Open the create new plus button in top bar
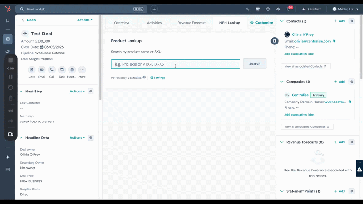Viewport: 363px width, 204px height. (x=154, y=9)
